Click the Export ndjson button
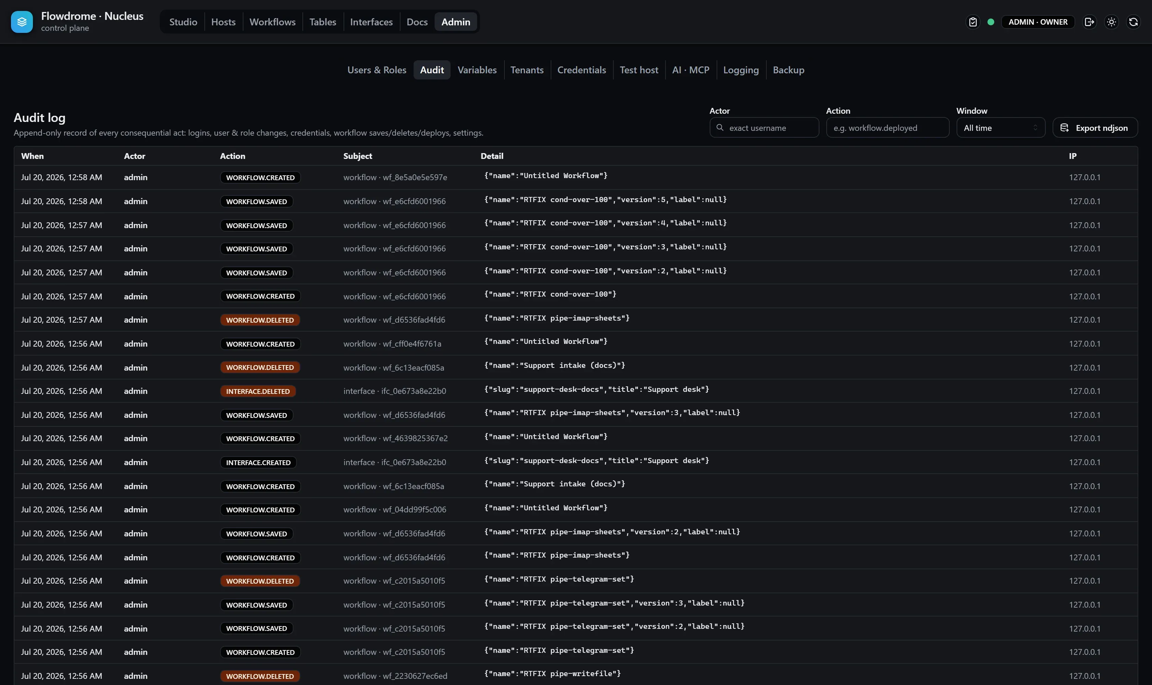This screenshot has height=685, width=1152. (1095, 128)
